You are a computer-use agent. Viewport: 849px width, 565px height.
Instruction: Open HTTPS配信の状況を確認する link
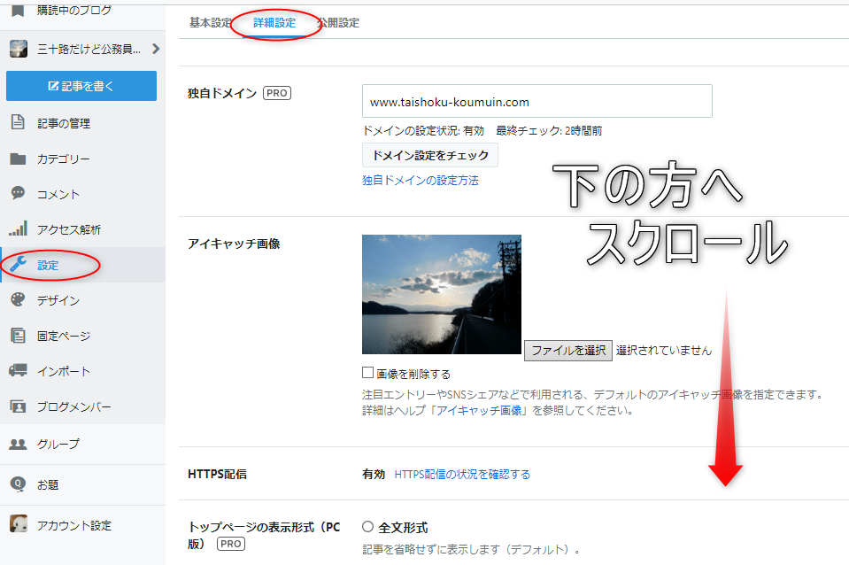tap(462, 475)
